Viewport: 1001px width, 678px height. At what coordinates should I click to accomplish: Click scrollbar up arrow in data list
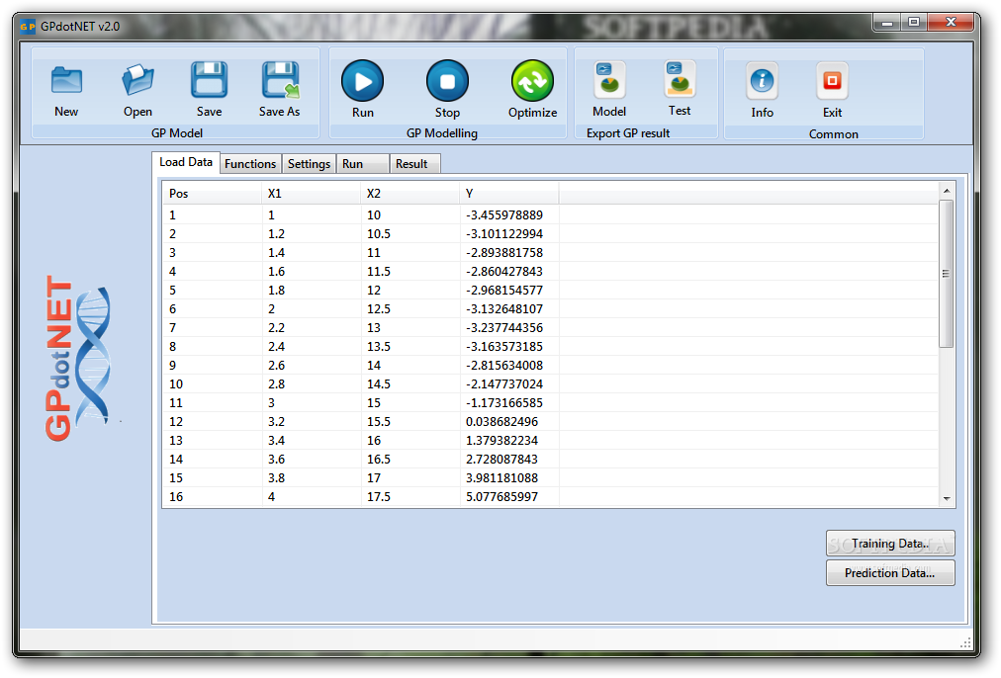pyautogui.click(x=947, y=191)
